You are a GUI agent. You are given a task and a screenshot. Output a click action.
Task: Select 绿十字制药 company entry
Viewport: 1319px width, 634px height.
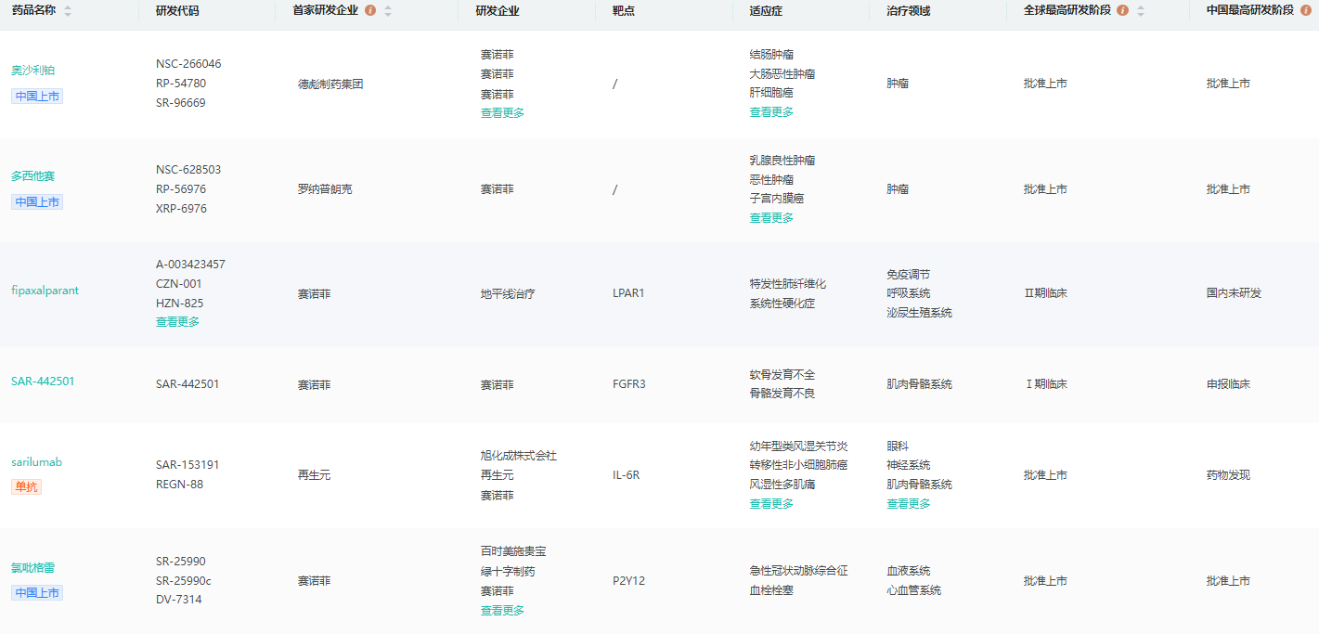point(508,572)
